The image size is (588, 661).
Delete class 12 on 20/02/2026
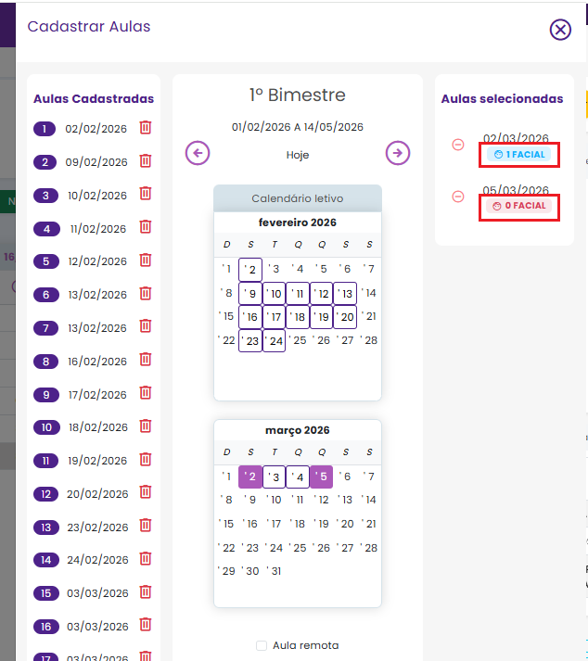point(146,493)
